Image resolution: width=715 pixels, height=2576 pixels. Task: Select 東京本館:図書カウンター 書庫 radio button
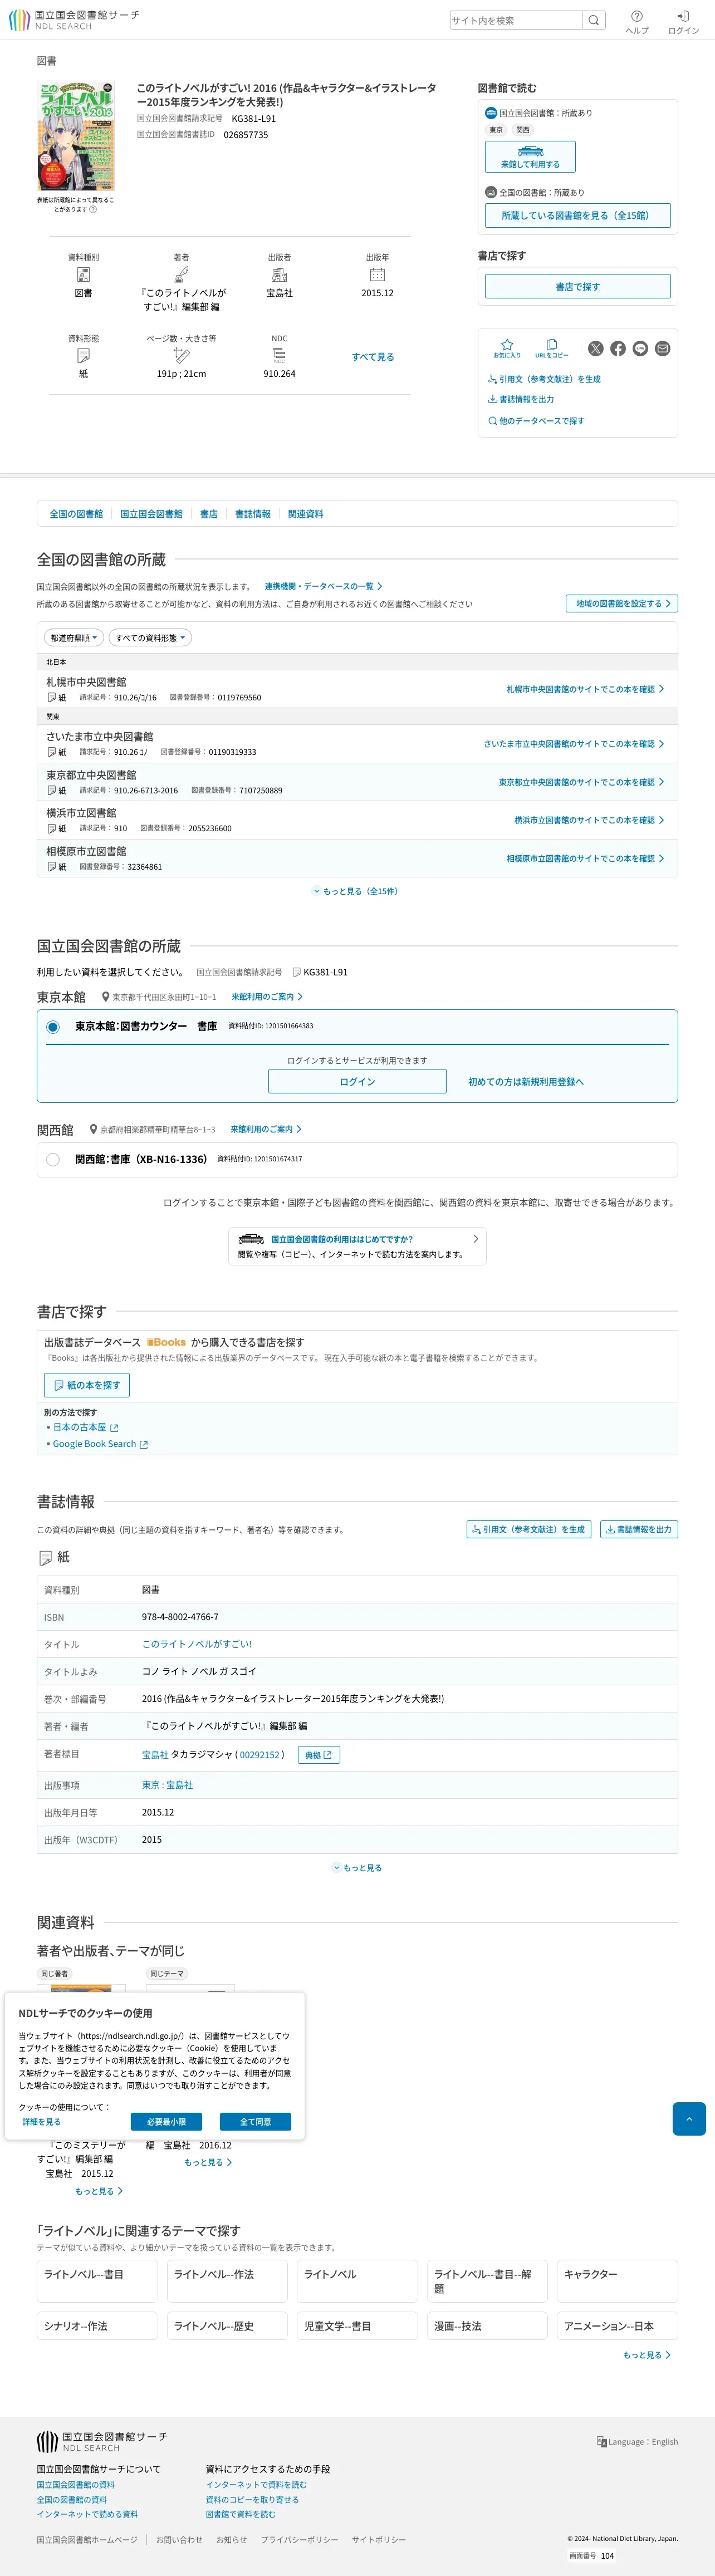53,1027
